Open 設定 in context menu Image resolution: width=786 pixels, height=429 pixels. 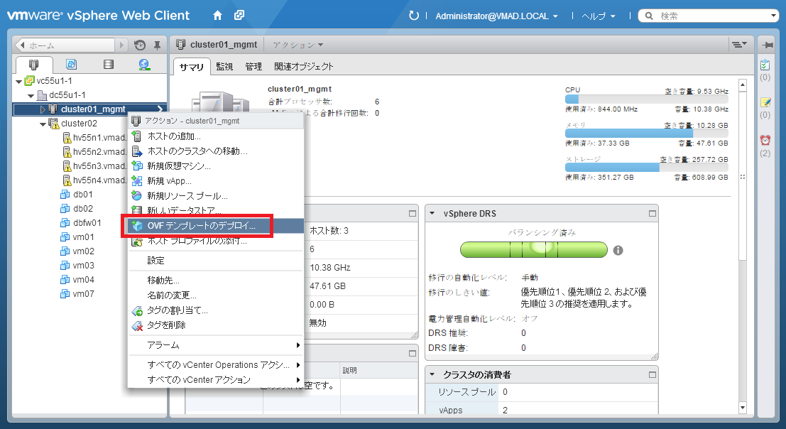pyautogui.click(x=216, y=261)
